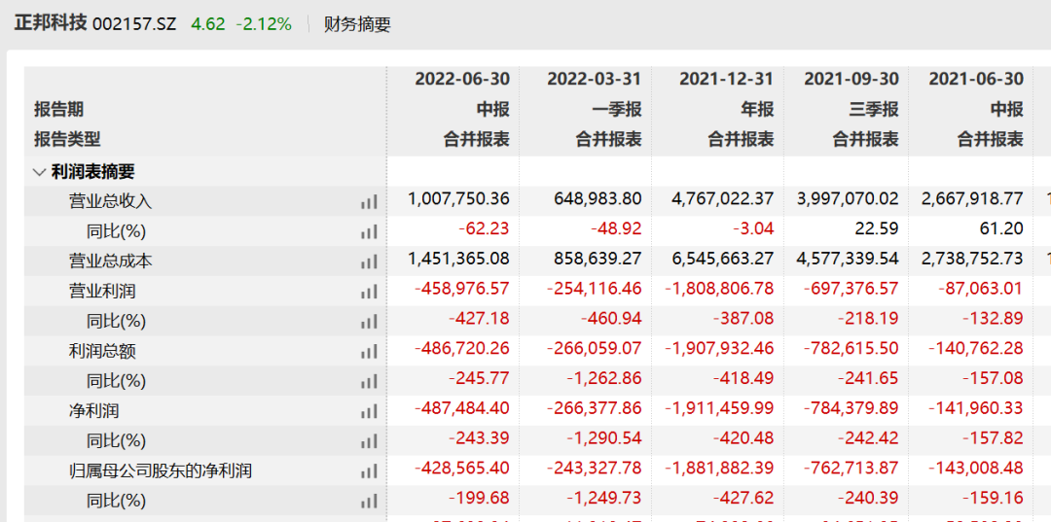Select the 2022-03-31 column header

coord(594,79)
